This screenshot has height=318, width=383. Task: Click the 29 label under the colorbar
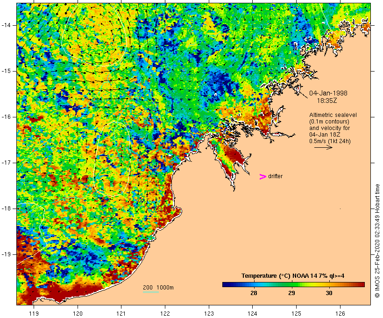click(291, 293)
